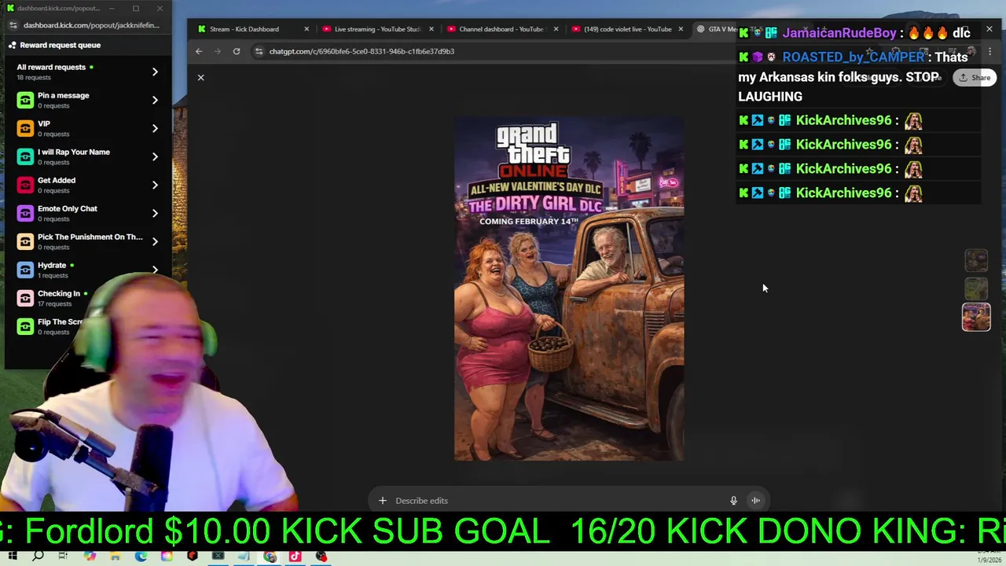Select the middle image thumbnail on the right
Screen dimensions: 1006x566
[x=976, y=289]
